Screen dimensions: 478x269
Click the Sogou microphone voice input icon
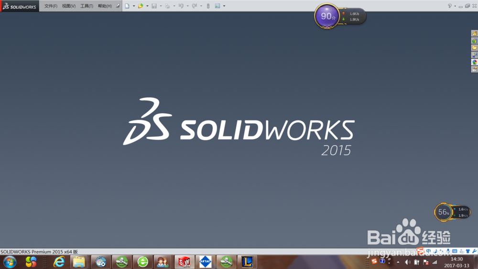(448, 251)
